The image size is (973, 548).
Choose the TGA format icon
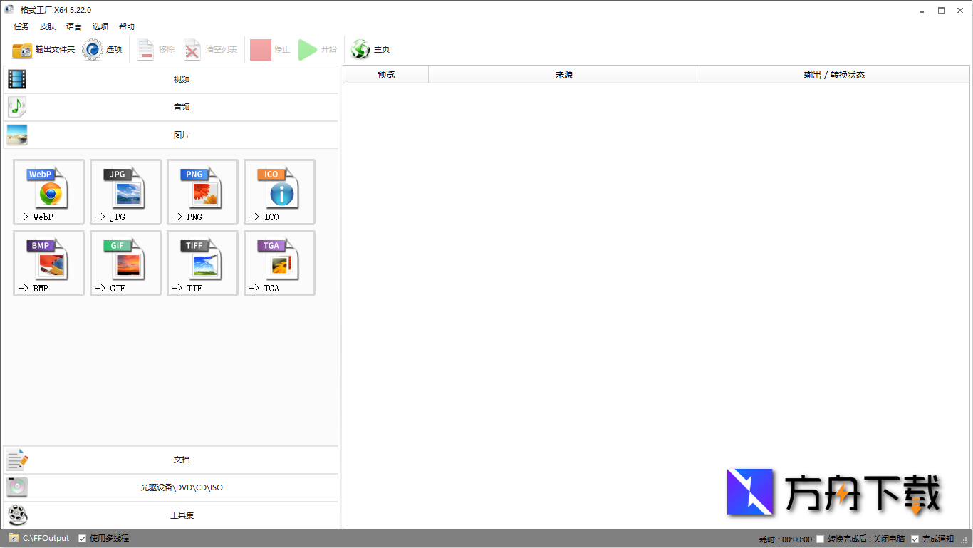[x=279, y=263]
